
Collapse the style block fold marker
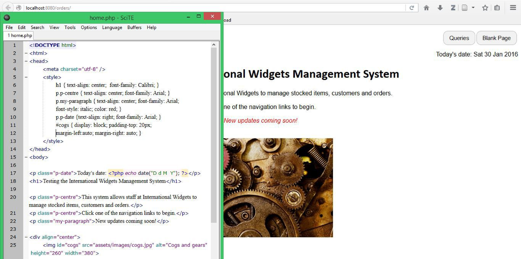(x=26, y=77)
